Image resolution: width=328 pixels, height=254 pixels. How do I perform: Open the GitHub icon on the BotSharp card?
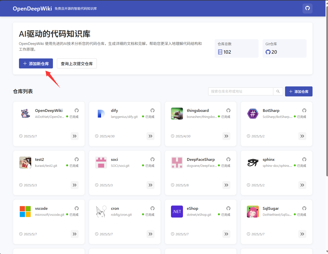304,110
